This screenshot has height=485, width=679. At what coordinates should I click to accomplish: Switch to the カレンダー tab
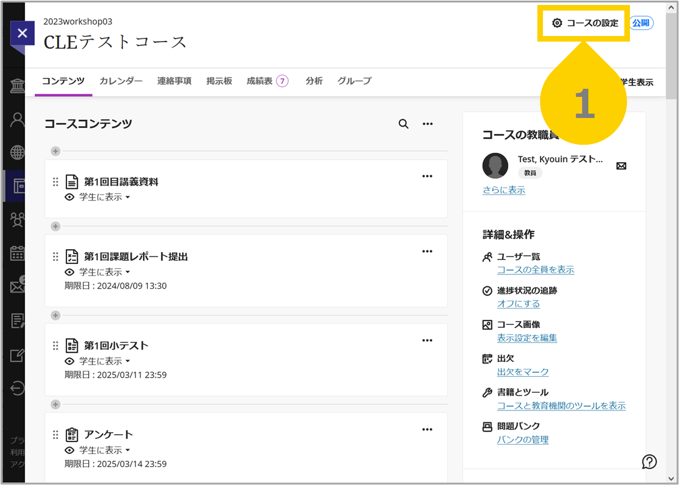coord(121,81)
